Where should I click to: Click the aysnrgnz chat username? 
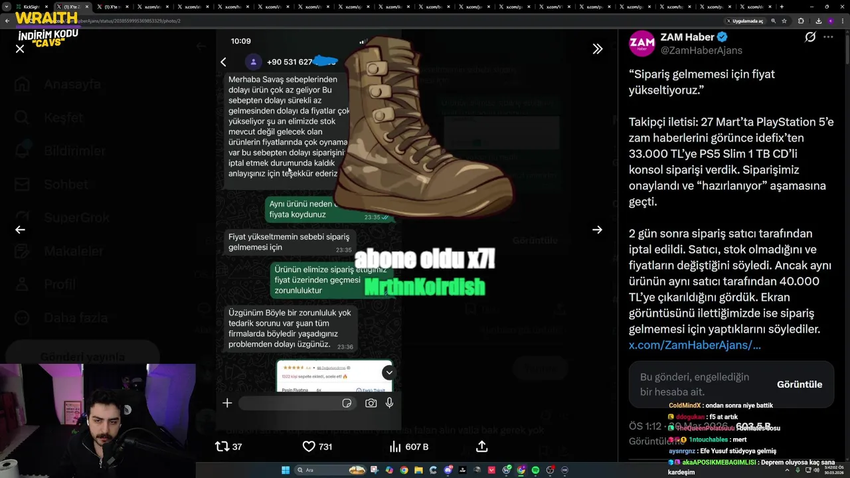tap(683, 451)
